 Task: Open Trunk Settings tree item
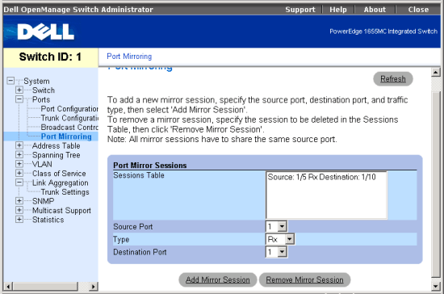[x=65, y=191]
